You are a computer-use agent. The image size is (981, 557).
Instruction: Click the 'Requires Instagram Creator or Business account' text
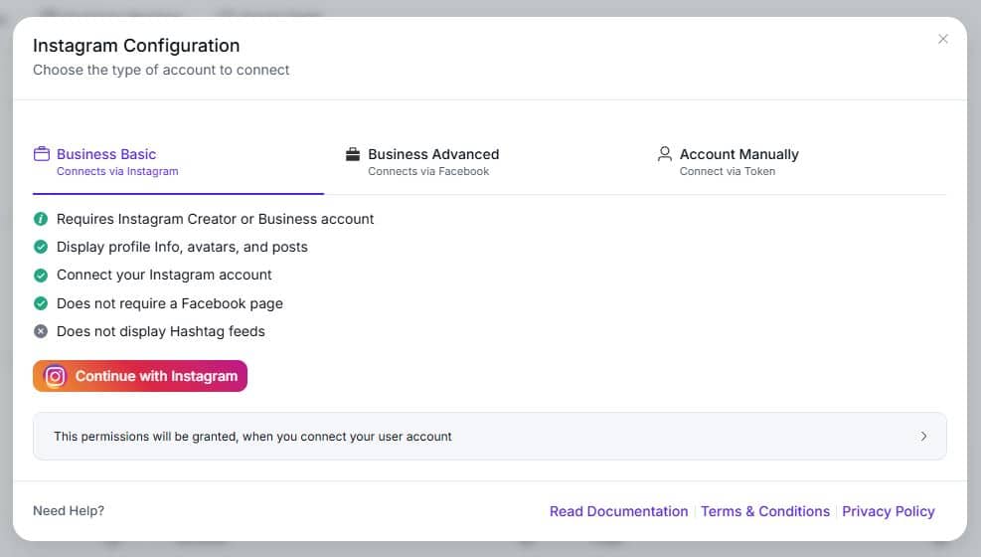[x=216, y=219]
